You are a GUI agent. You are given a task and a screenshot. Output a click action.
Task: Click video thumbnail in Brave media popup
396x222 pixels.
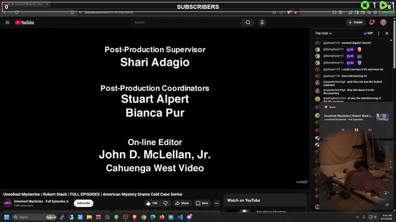382,117
